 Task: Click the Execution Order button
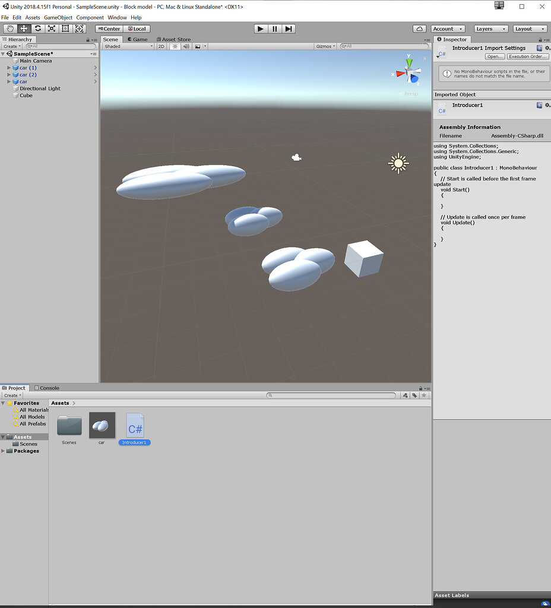(x=527, y=56)
